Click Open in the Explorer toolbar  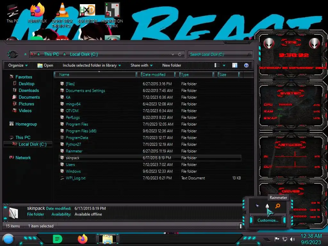pyautogui.click(x=45, y=65)
